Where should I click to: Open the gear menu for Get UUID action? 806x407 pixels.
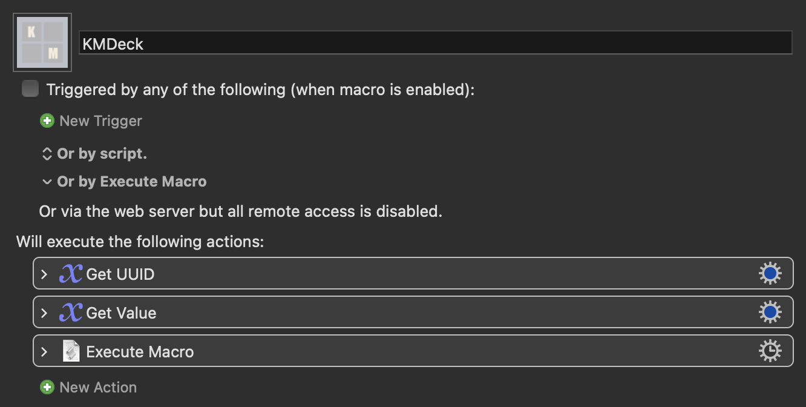[x=770, y=274]
